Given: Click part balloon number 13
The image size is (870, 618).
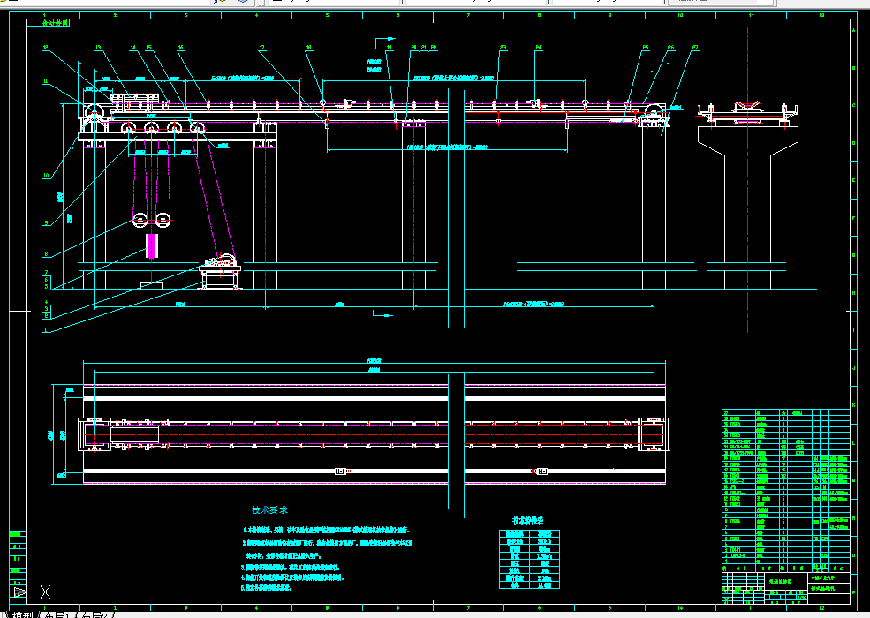Looking at the screenshot, I should tap(98, 48).
